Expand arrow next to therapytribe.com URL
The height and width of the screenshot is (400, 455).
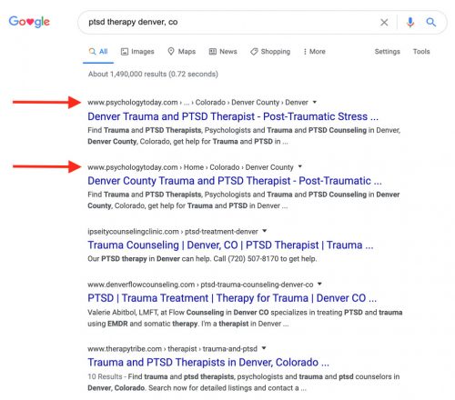(264, 348)
